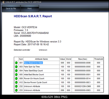Screen dimensions: 109x99
Task: Click value 099 in row 233
Action: coord(62,90)
